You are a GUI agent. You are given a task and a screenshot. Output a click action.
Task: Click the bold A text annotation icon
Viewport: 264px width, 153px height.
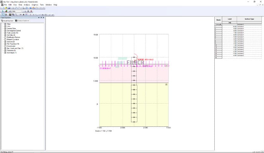click(x=24, y=15)
